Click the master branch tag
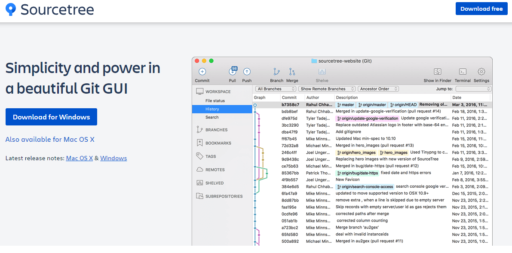This screenshot has height=253, width=512. point(346,105)
